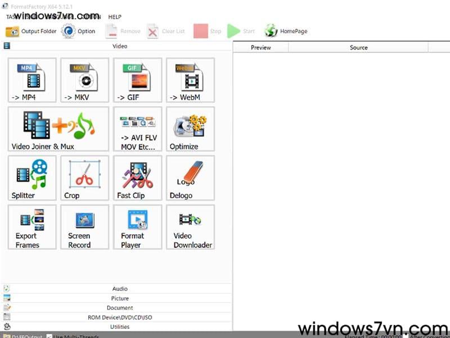Image resolution: width=450 pixels, height=338 pixels.
Task: Open Video Downloader
Action: (x=190, y=227)
